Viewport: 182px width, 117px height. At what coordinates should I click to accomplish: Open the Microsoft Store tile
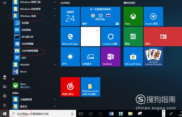coord(133,57)
